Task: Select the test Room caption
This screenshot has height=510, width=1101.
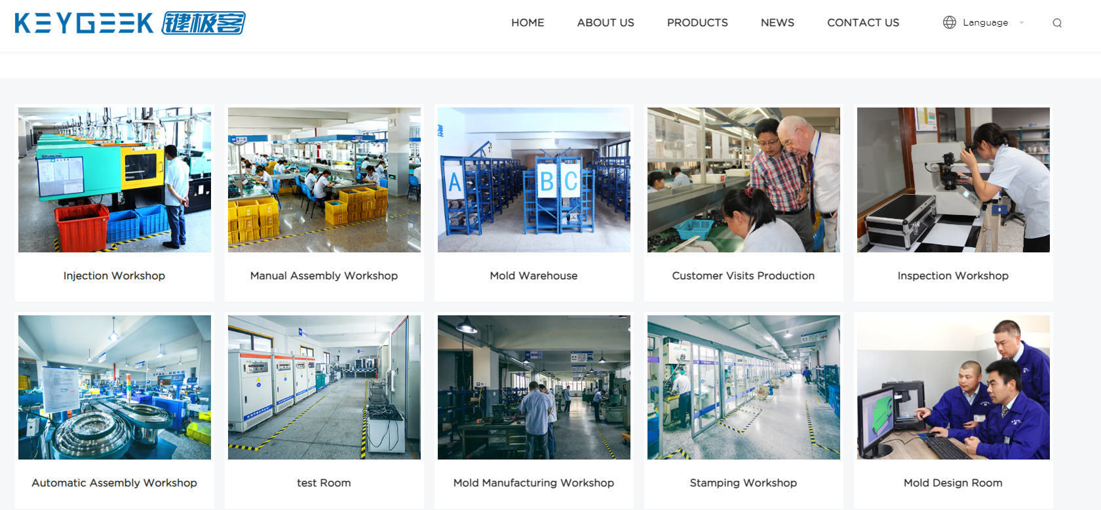Action: coord(324,483)
